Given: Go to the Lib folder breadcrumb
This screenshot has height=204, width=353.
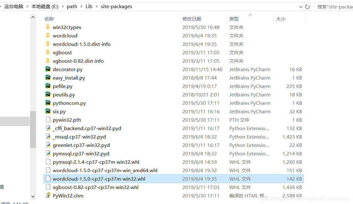Looking at the screenshot, I should point(89,7).
